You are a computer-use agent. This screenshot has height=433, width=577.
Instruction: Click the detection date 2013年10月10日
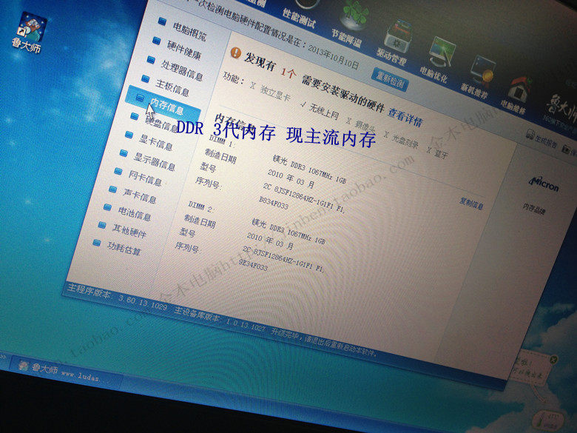click(x=333, y=57)
